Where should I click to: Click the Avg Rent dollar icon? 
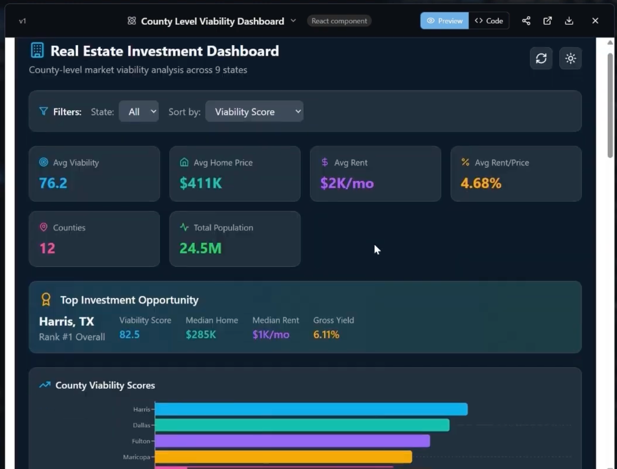325,162
